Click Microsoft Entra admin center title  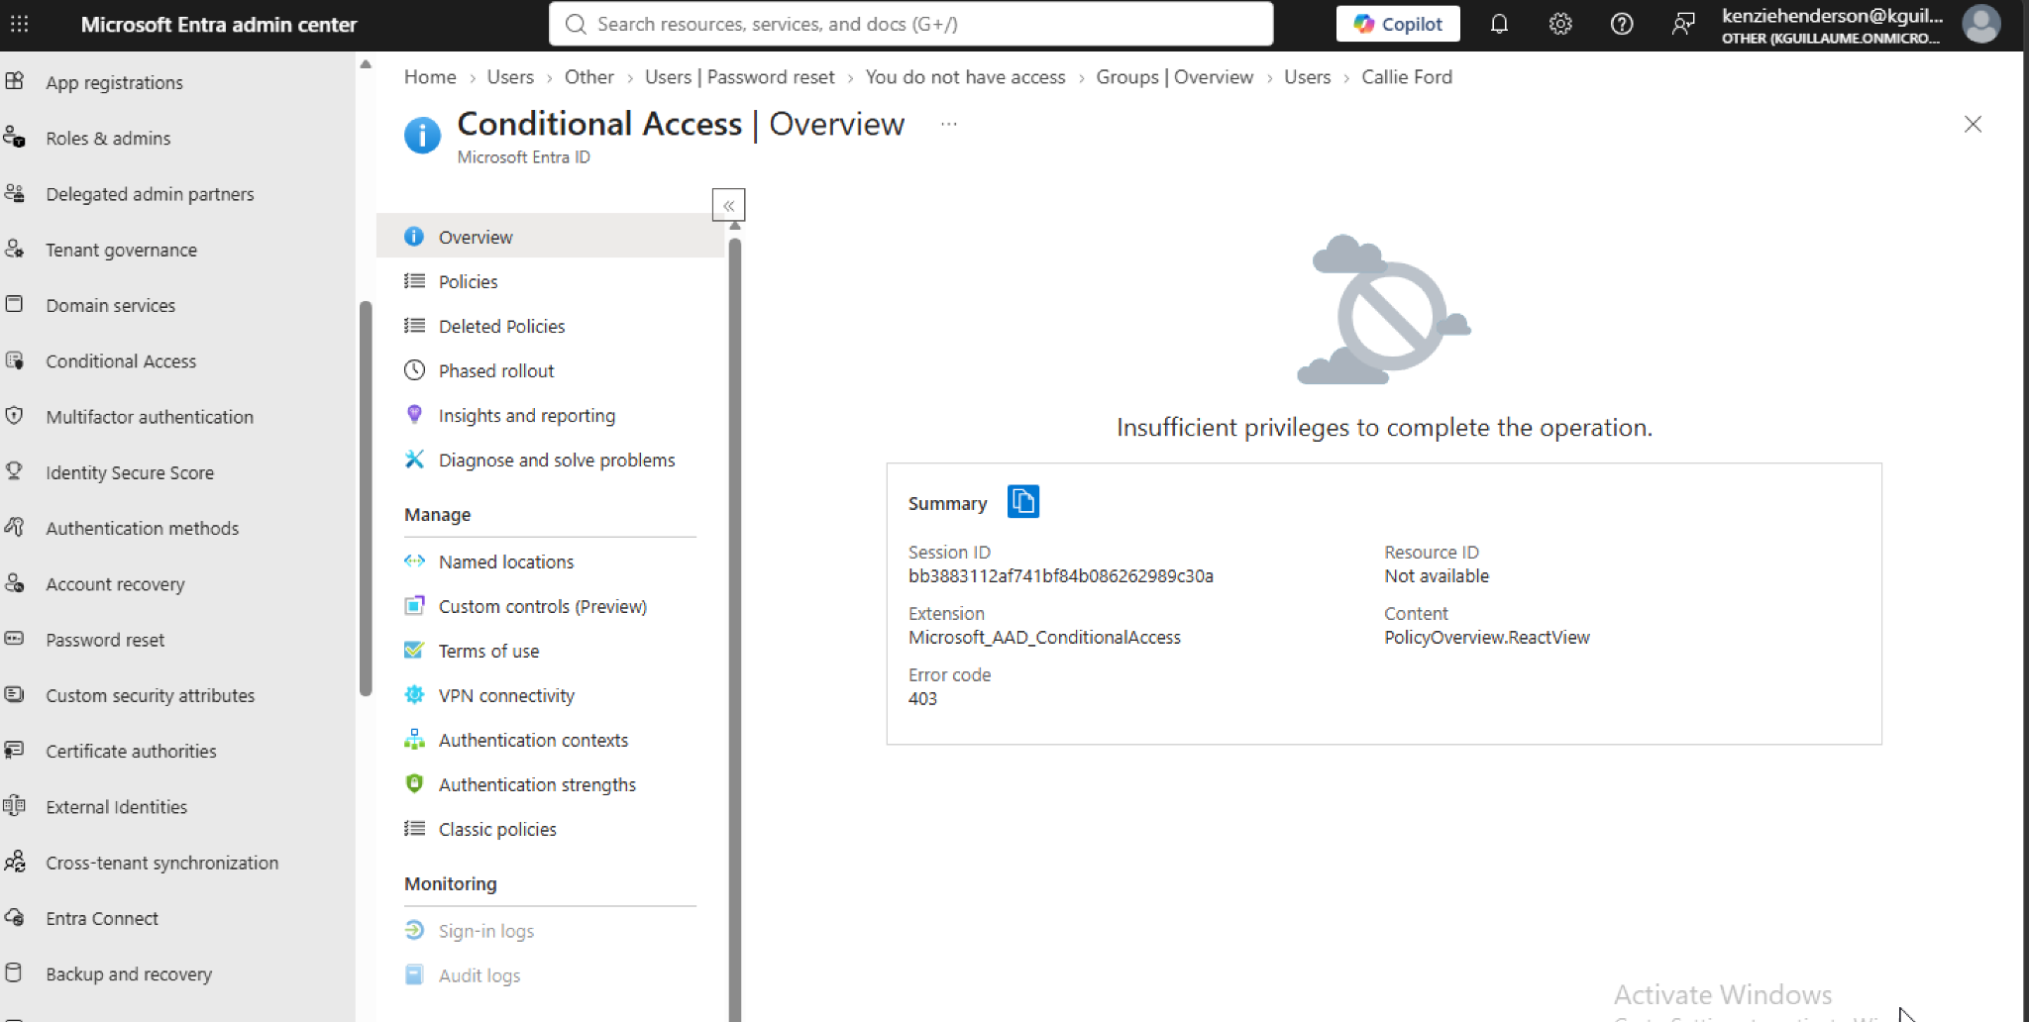click(219, 25)
